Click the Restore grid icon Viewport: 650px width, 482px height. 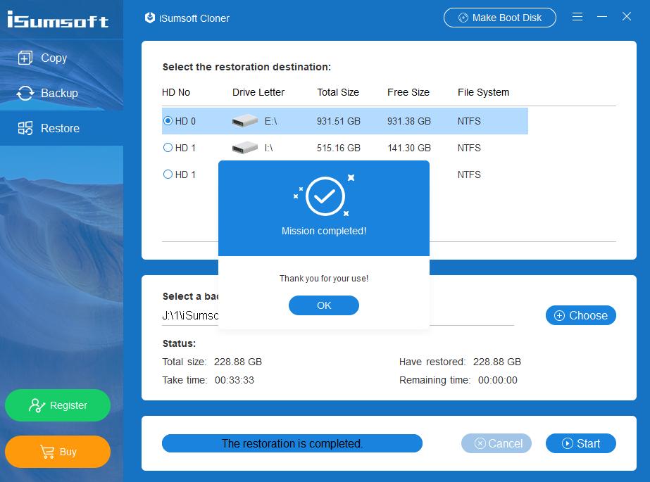point(25,128)
